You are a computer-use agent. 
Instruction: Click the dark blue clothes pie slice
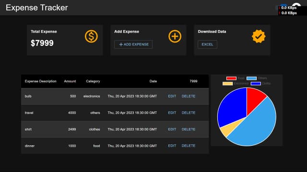pos(233,107)
